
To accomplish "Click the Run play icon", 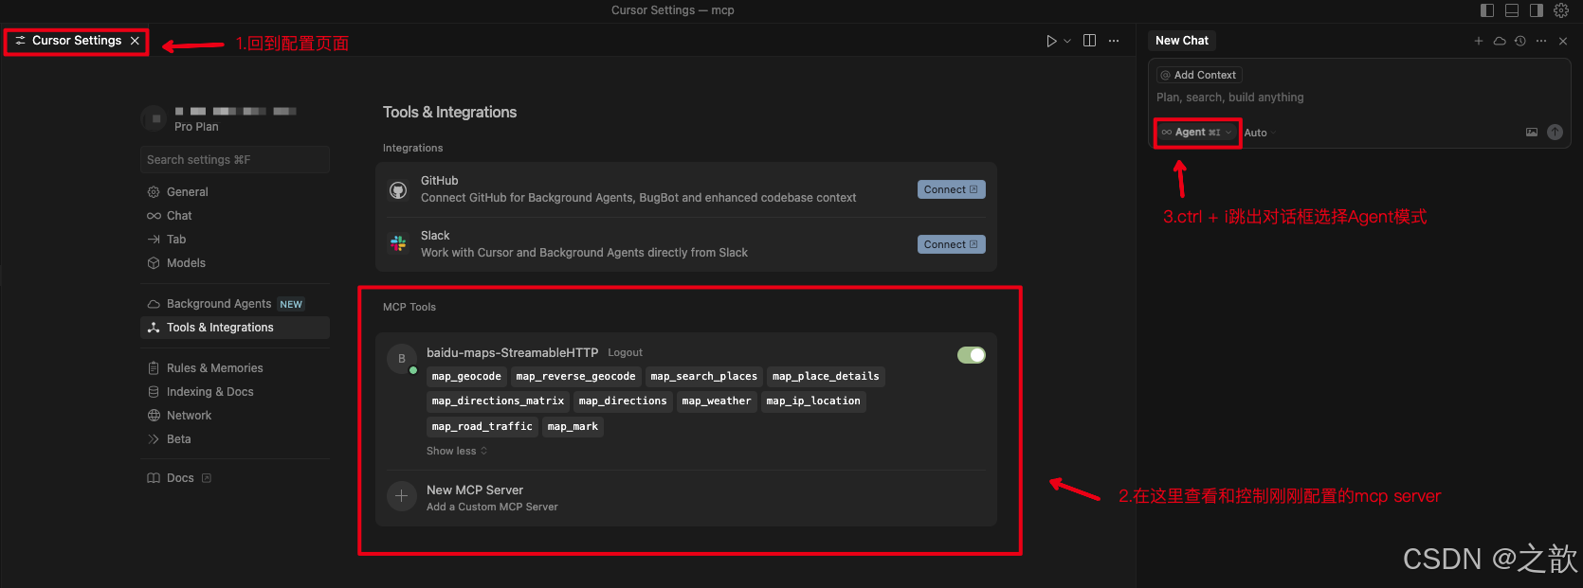I will pos(1051,41).
